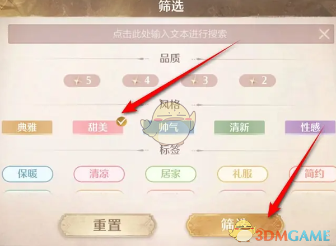Apply filters with the golden 筛选 button

click(235, 225)
